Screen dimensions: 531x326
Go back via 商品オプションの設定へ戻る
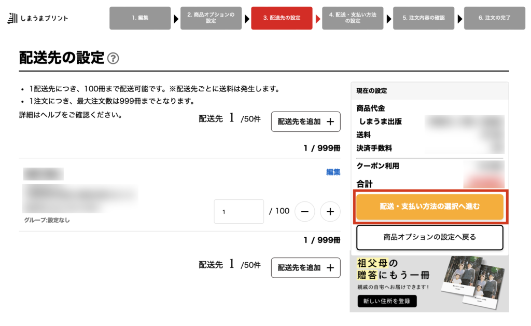coord(430,237)
